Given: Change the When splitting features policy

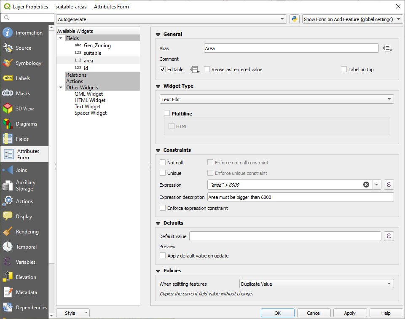Looking at the screenshot, I should click(316, 284).
